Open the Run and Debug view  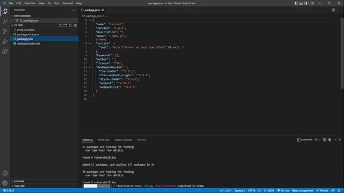[x=5, y=41]
